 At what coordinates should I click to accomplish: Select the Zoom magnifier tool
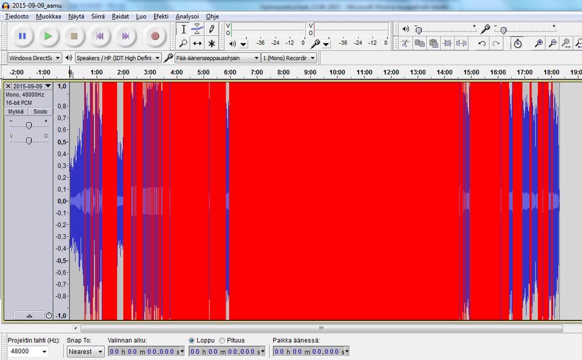[x=184, y=43]
